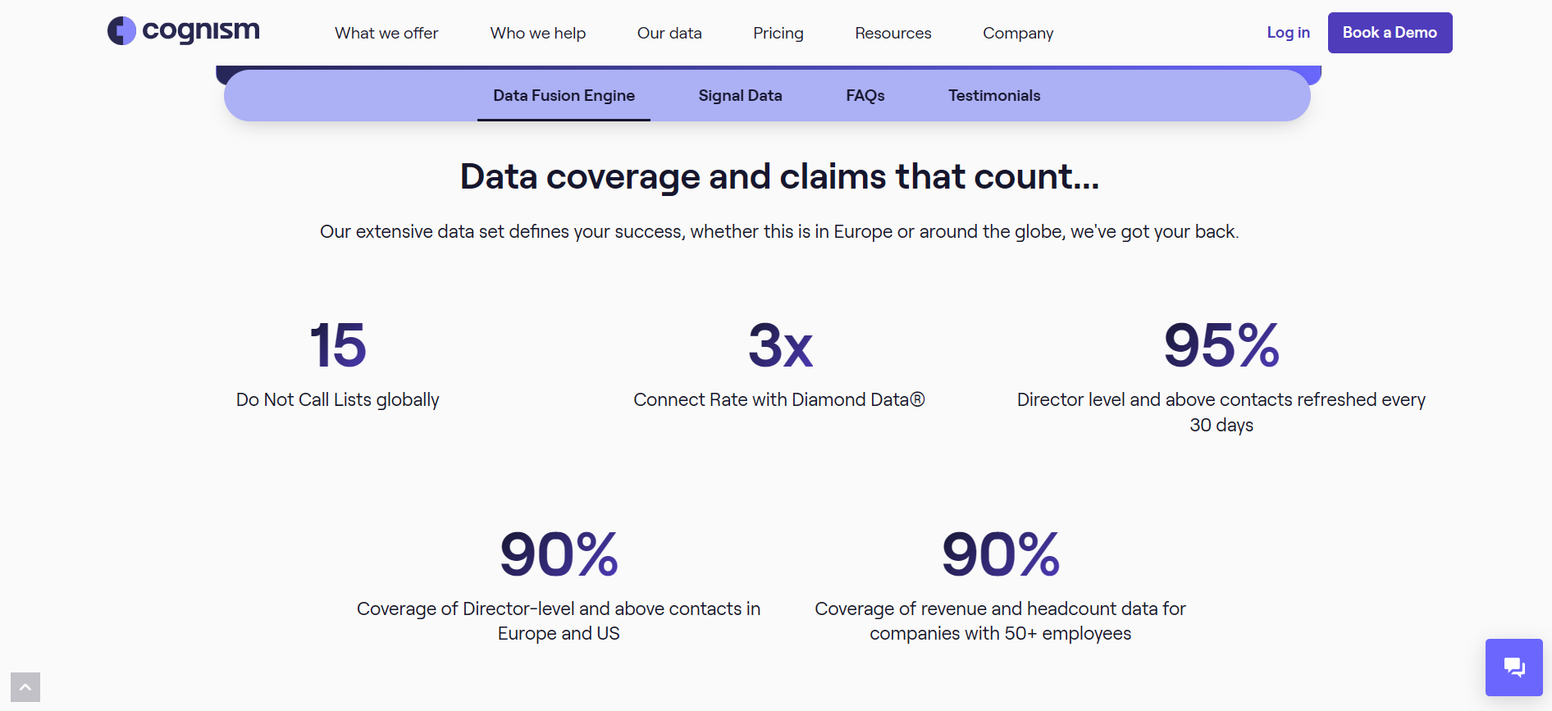Click the back-to-top arrow icon
This screenshot has height=711, width=1552.
tap(25, 687)
